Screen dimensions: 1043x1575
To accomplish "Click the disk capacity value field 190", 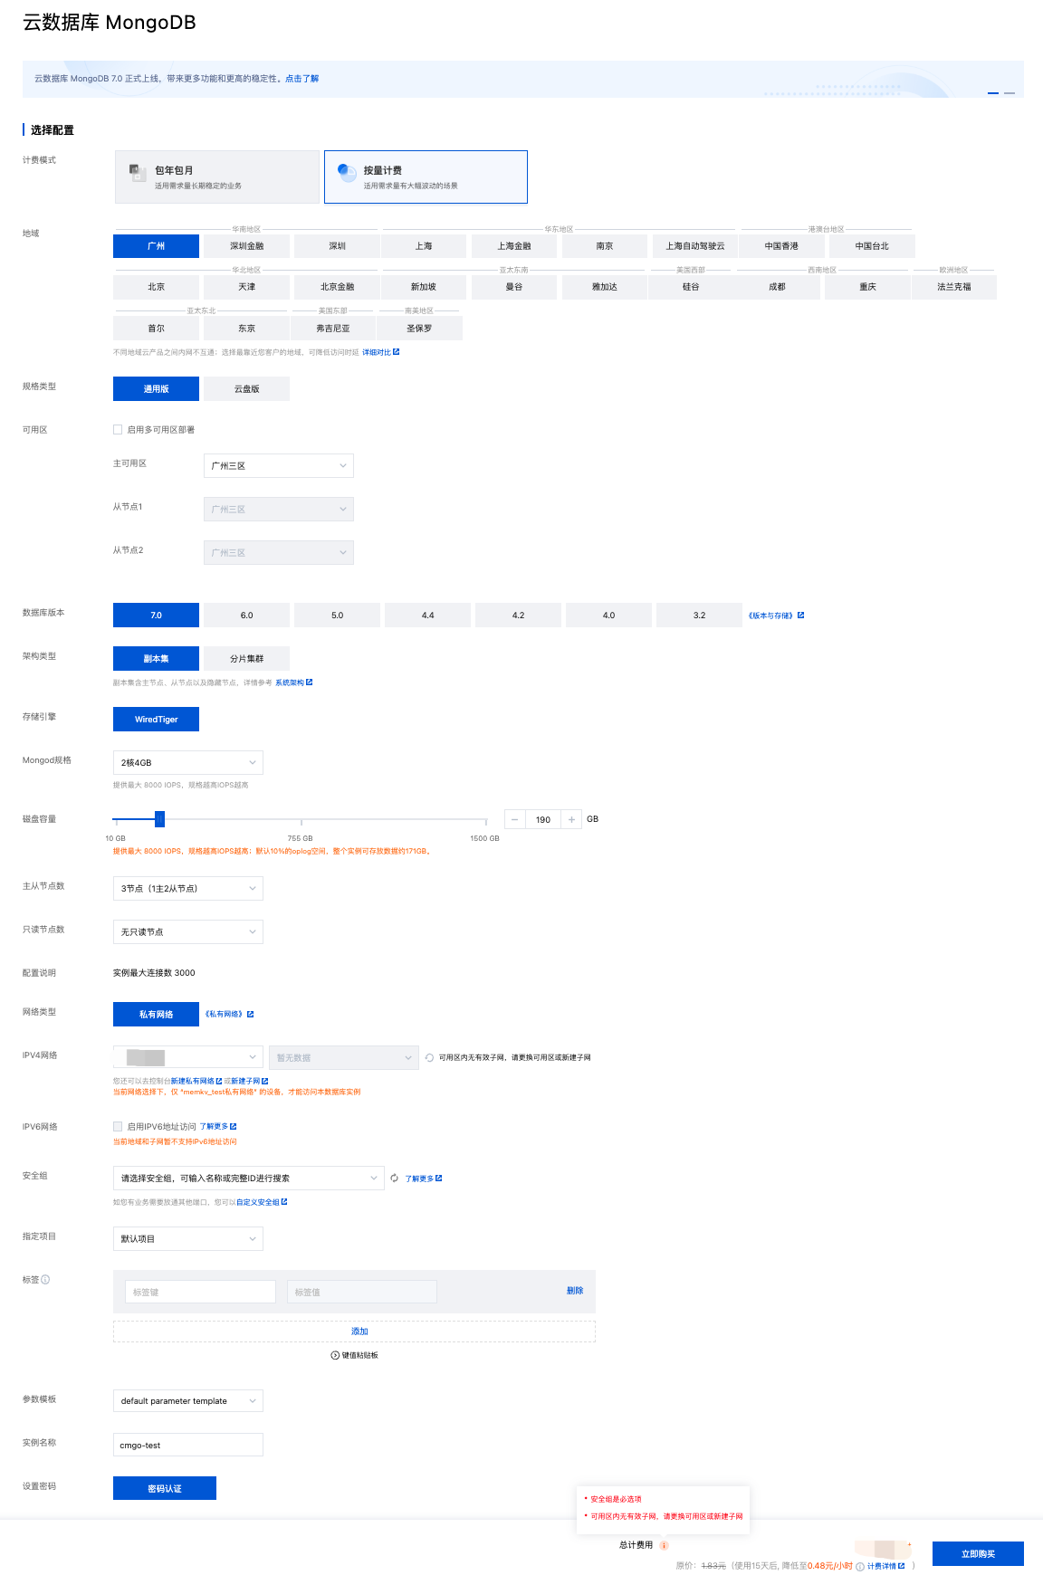I will click(543, 820).
